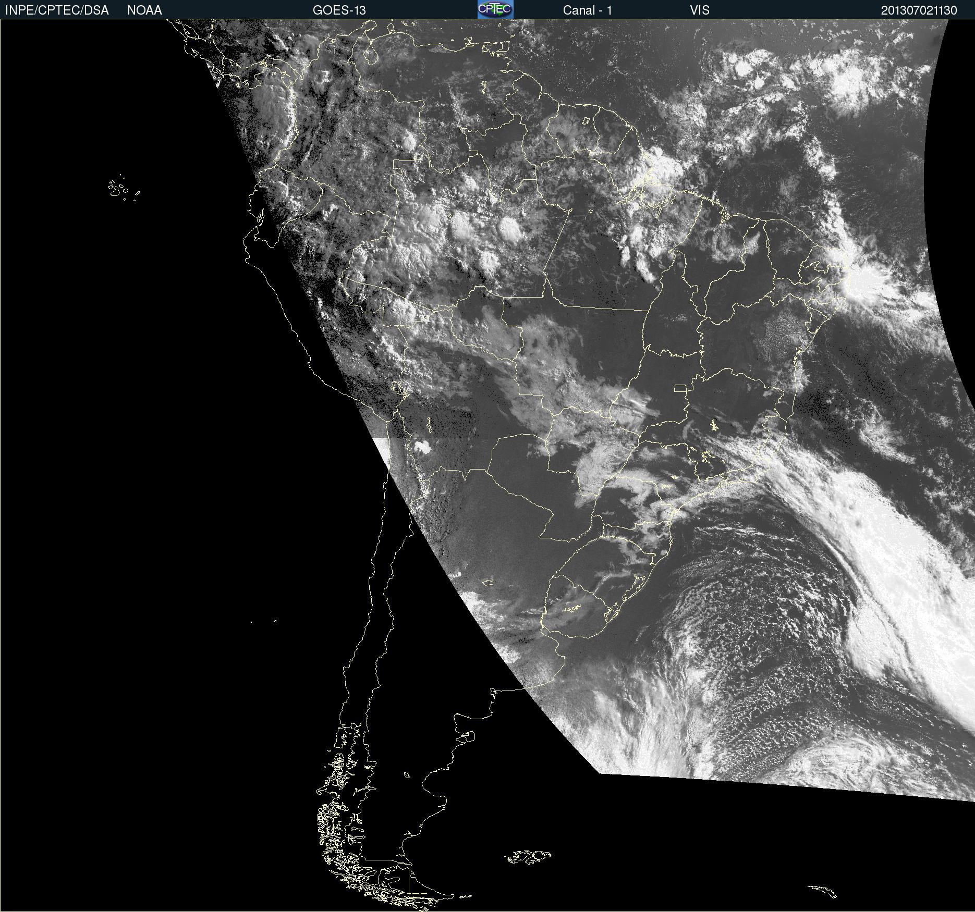Click the GOES-13 satellite name
The width and height of the screenshot is (975, 912).
[x=339, y=10]
